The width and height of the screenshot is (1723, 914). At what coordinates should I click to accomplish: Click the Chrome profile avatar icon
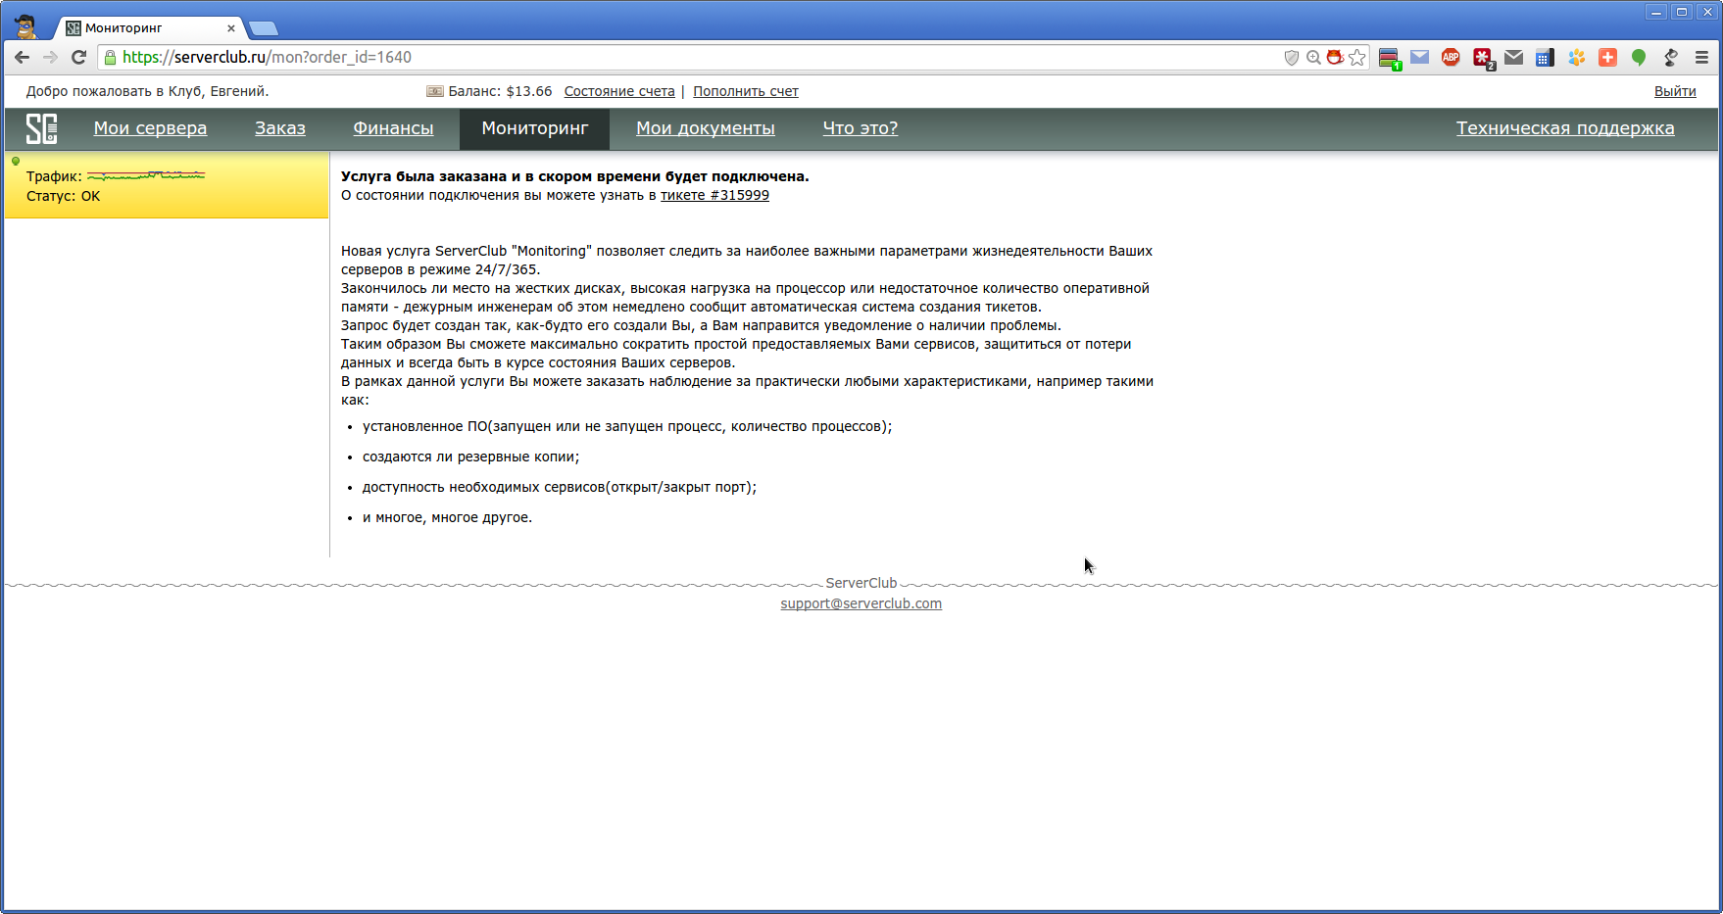(x=25, y=26)
